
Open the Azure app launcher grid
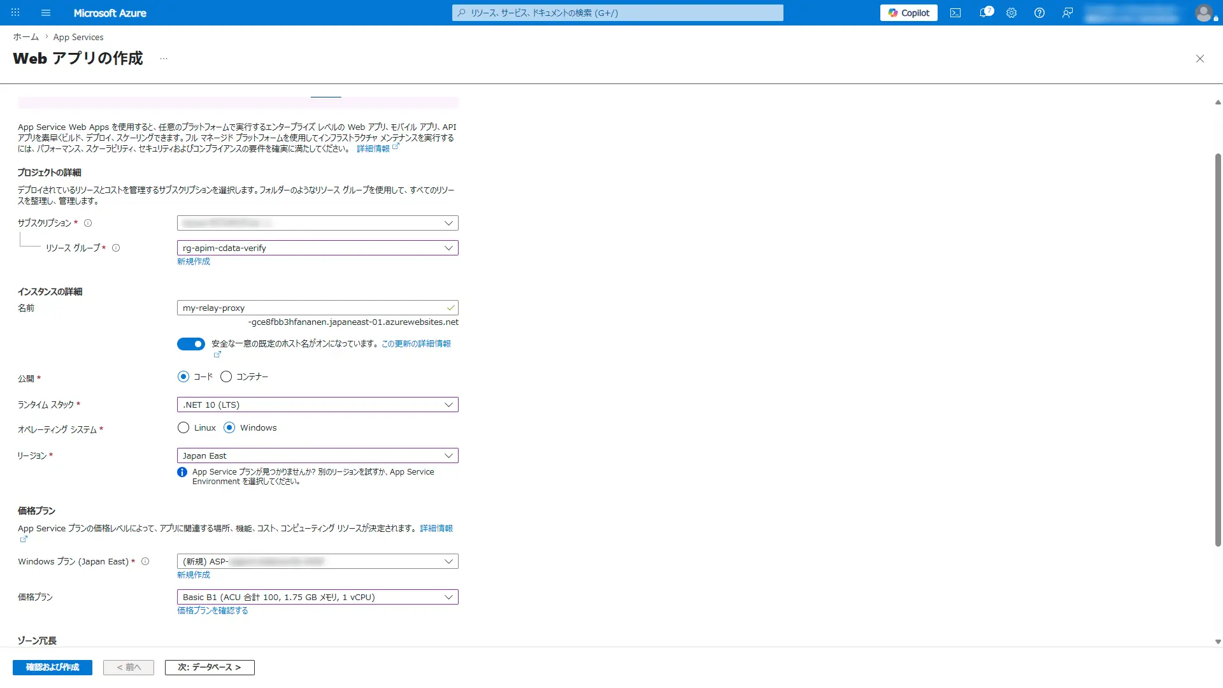(x=15, y=13)
